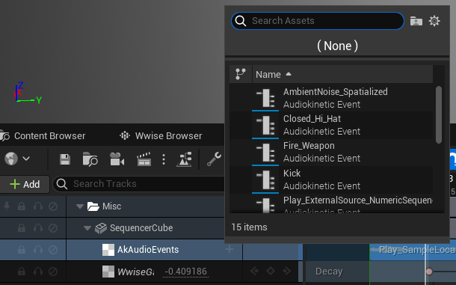Click the create camera icon
The image size is (456, 285).
[x=117, y=159]
